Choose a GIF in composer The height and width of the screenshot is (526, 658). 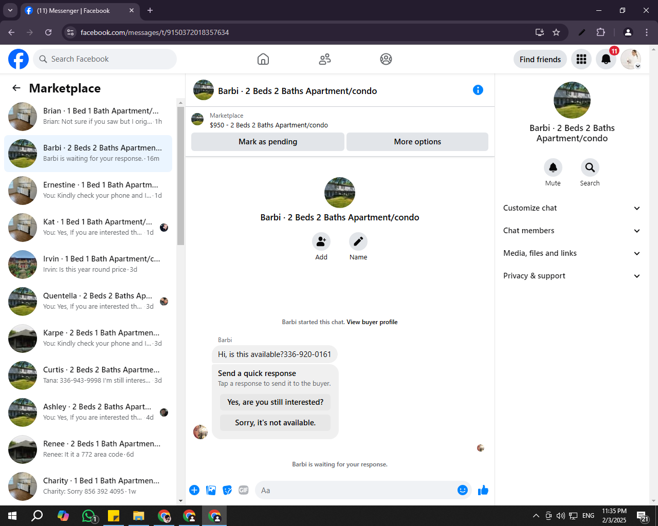point(244,490)
